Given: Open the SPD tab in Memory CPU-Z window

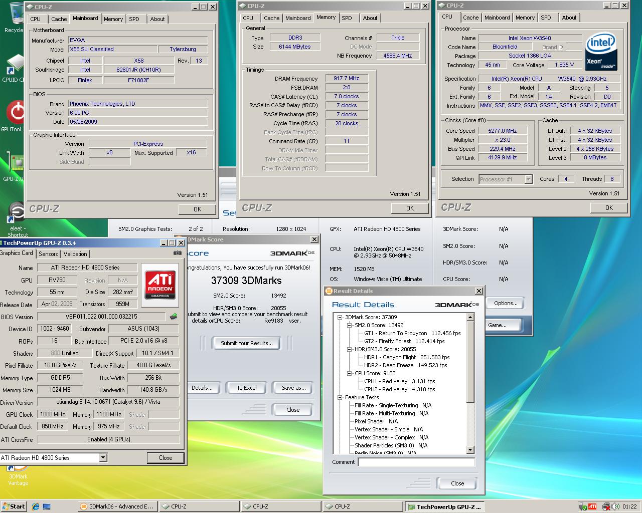Looking at the screenshot, I should coord(347,18).
